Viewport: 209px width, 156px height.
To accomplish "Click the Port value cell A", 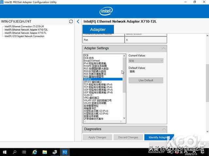I will click(x=146, y=40).
